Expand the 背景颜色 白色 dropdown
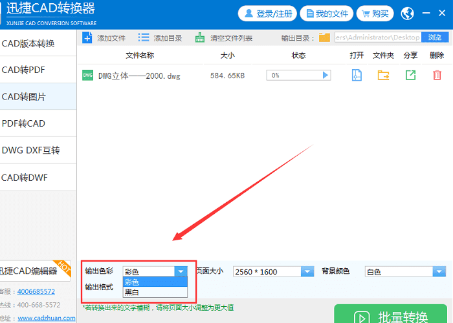 (439, 271)
